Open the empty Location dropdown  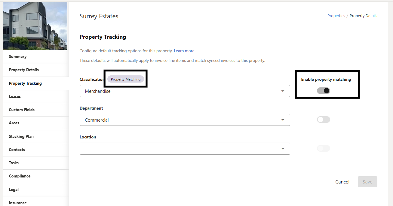[185, 149]
